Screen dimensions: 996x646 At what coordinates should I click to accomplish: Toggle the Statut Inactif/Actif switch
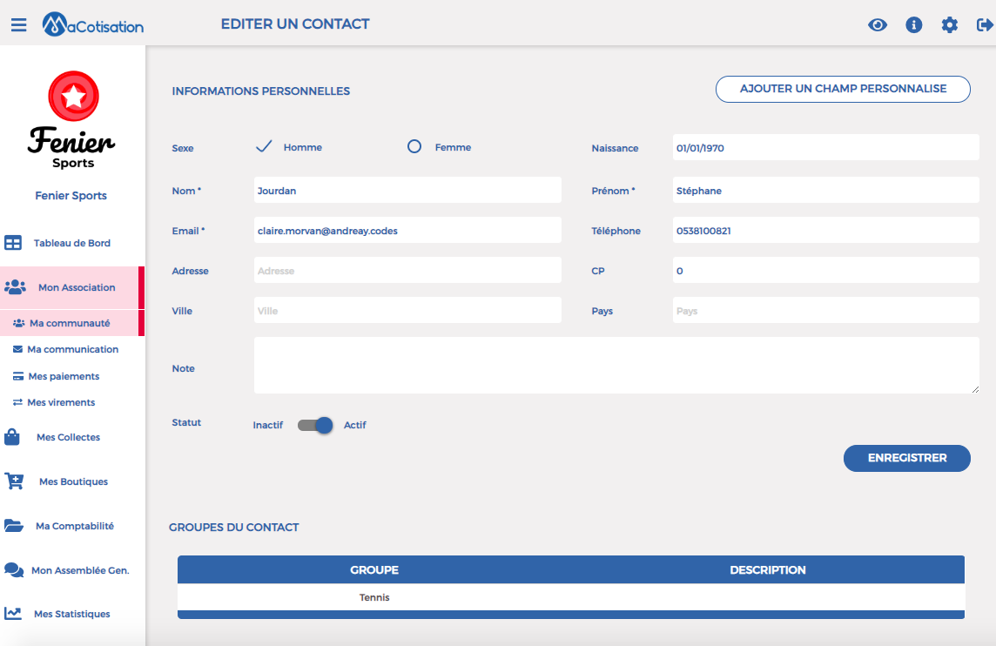[315, 425]
